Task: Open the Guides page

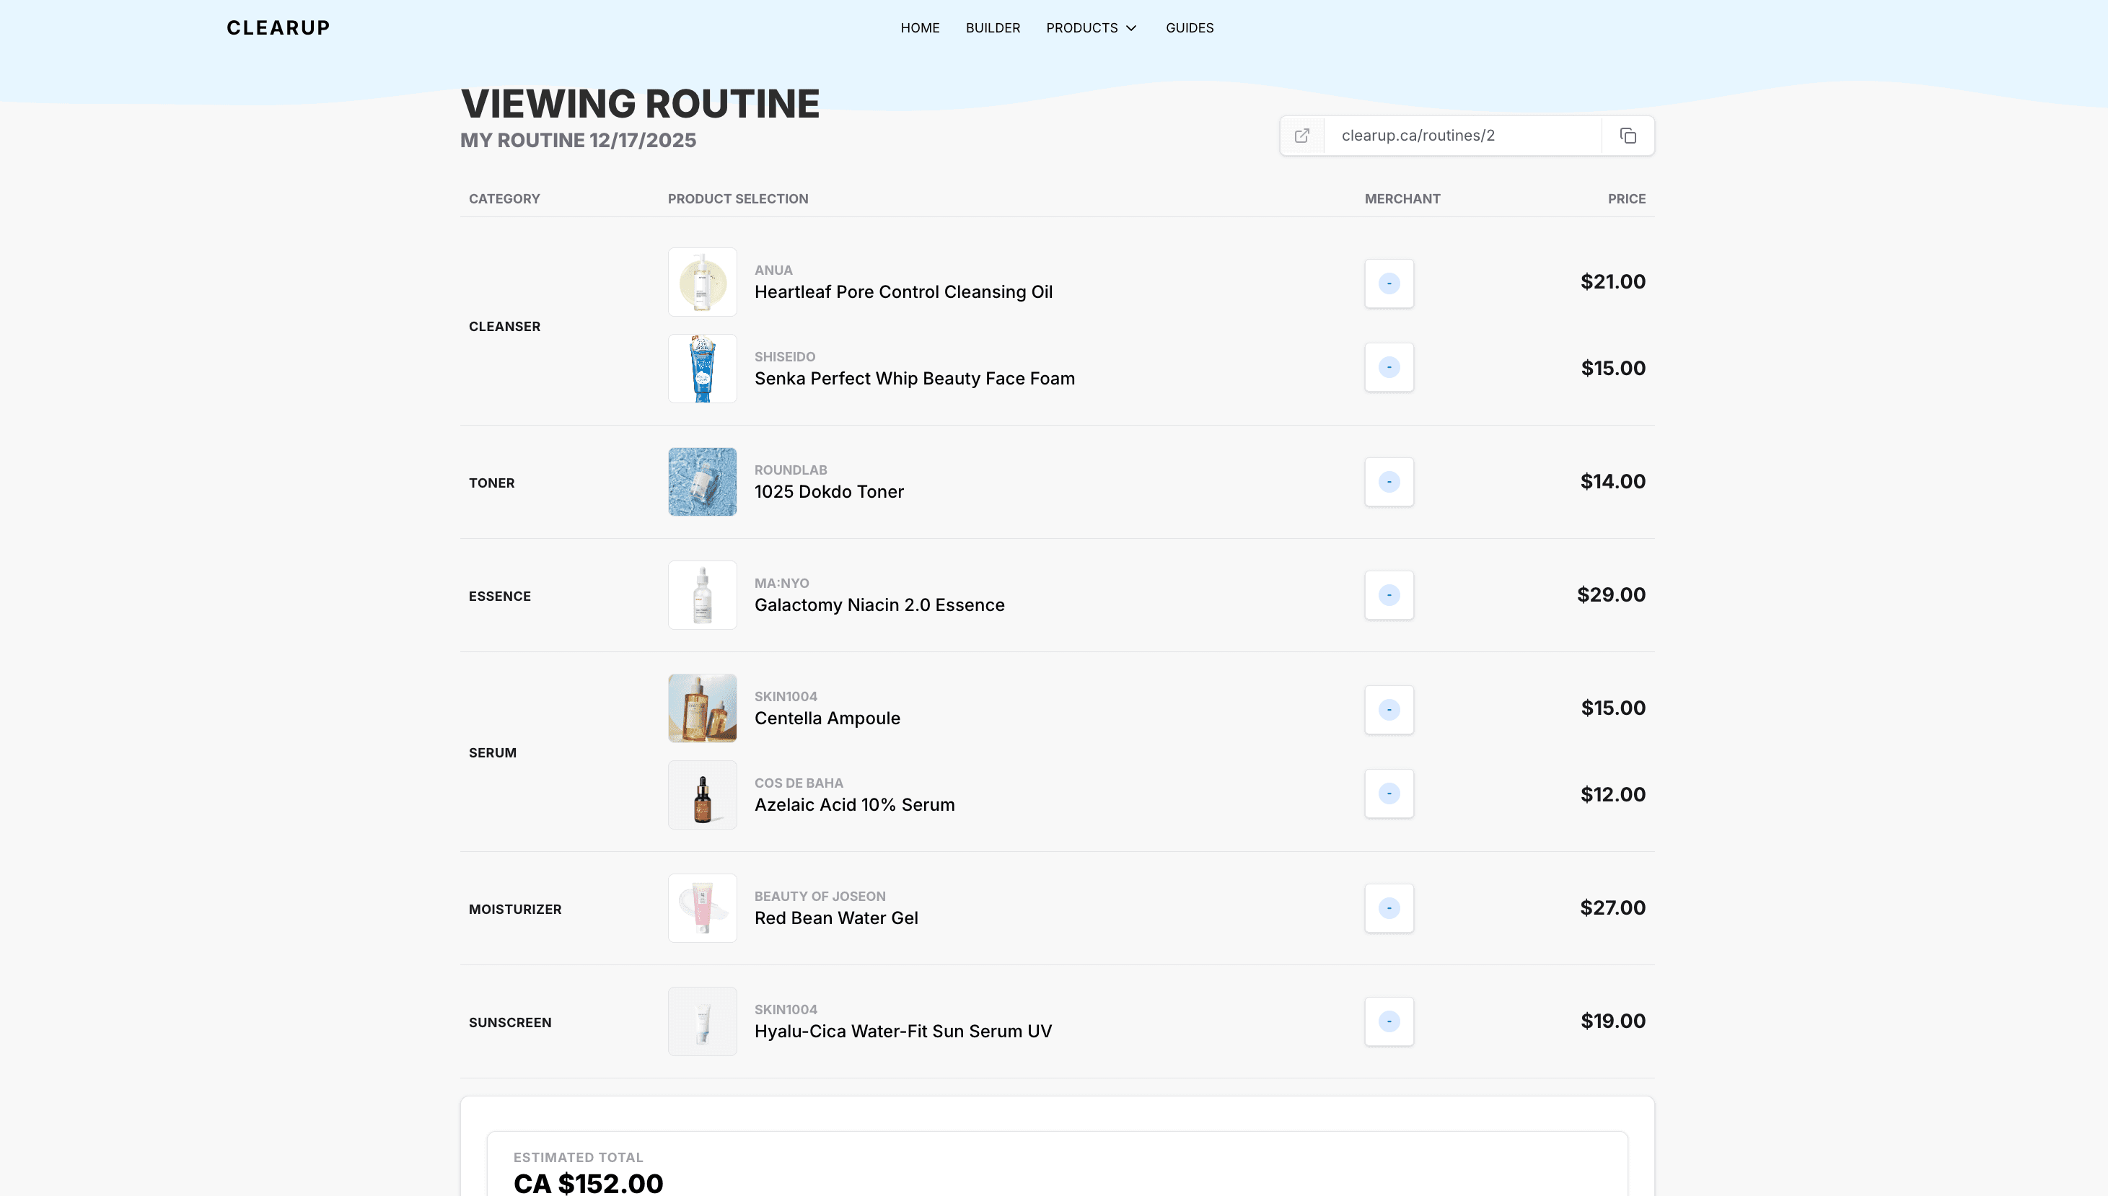Action: pos(1189,28)
